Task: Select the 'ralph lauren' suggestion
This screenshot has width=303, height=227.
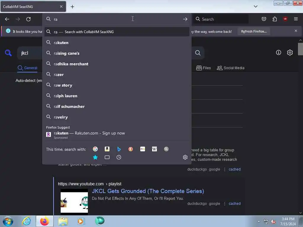Action: [x=117, y=96]
